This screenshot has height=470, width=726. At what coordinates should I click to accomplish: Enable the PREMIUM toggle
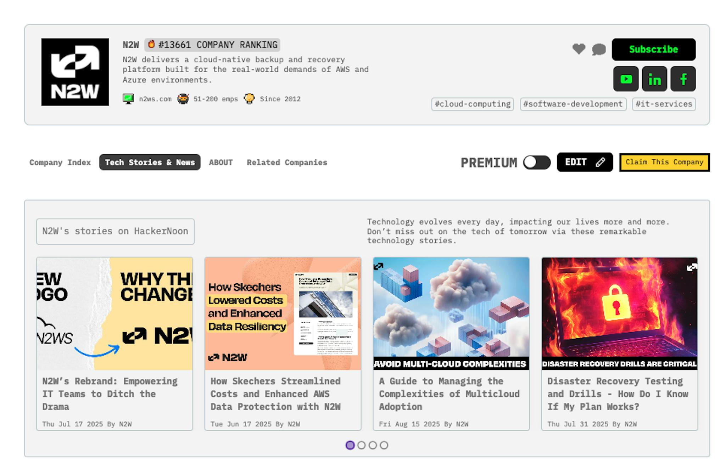coord(536,162)
